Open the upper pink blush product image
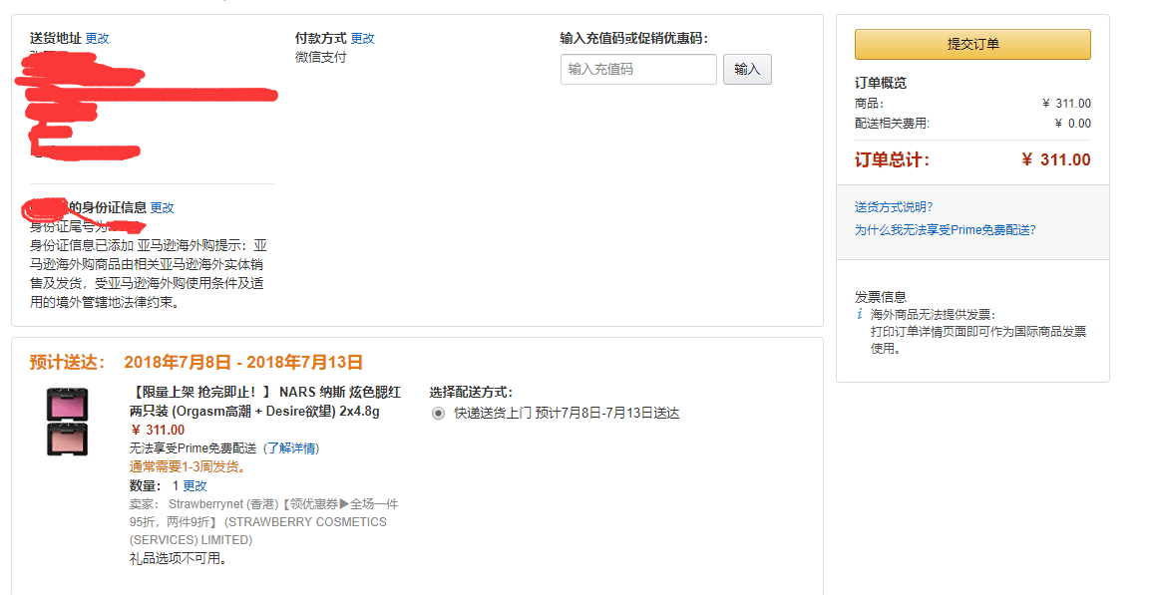 point(68,405)
